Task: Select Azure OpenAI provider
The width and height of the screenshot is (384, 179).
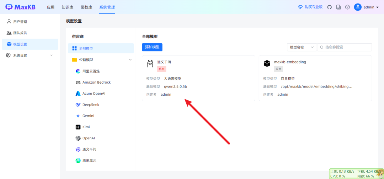Action: [x=94, y=94]
